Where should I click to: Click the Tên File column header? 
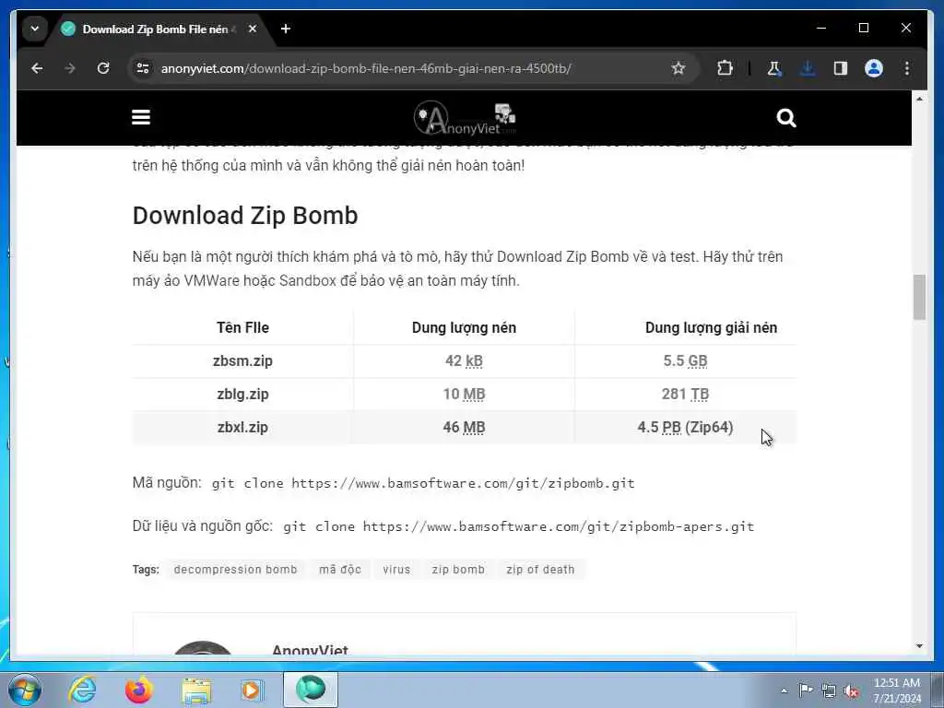coord(242,327)
